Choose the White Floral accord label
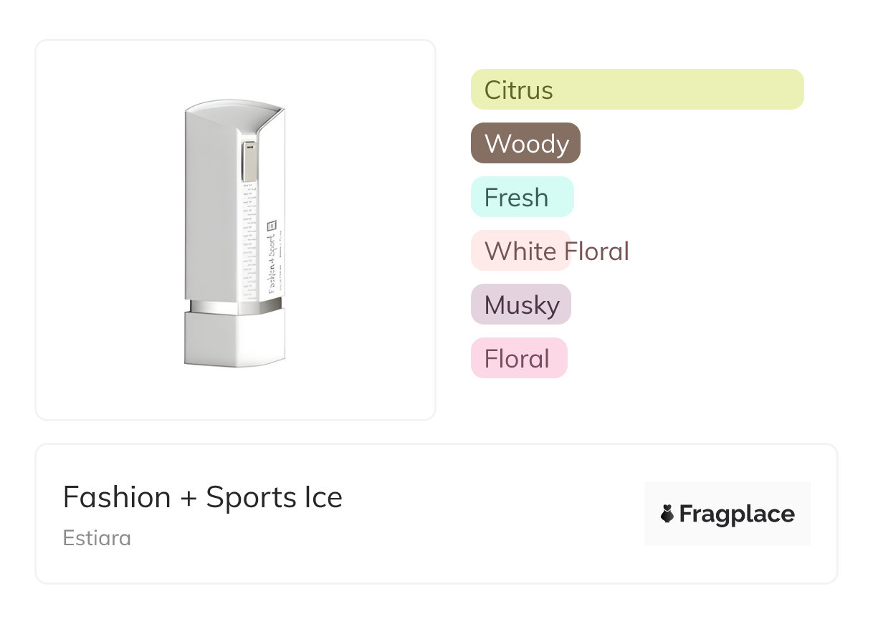This screenshot has height=619, width=873. pos(520,251)
